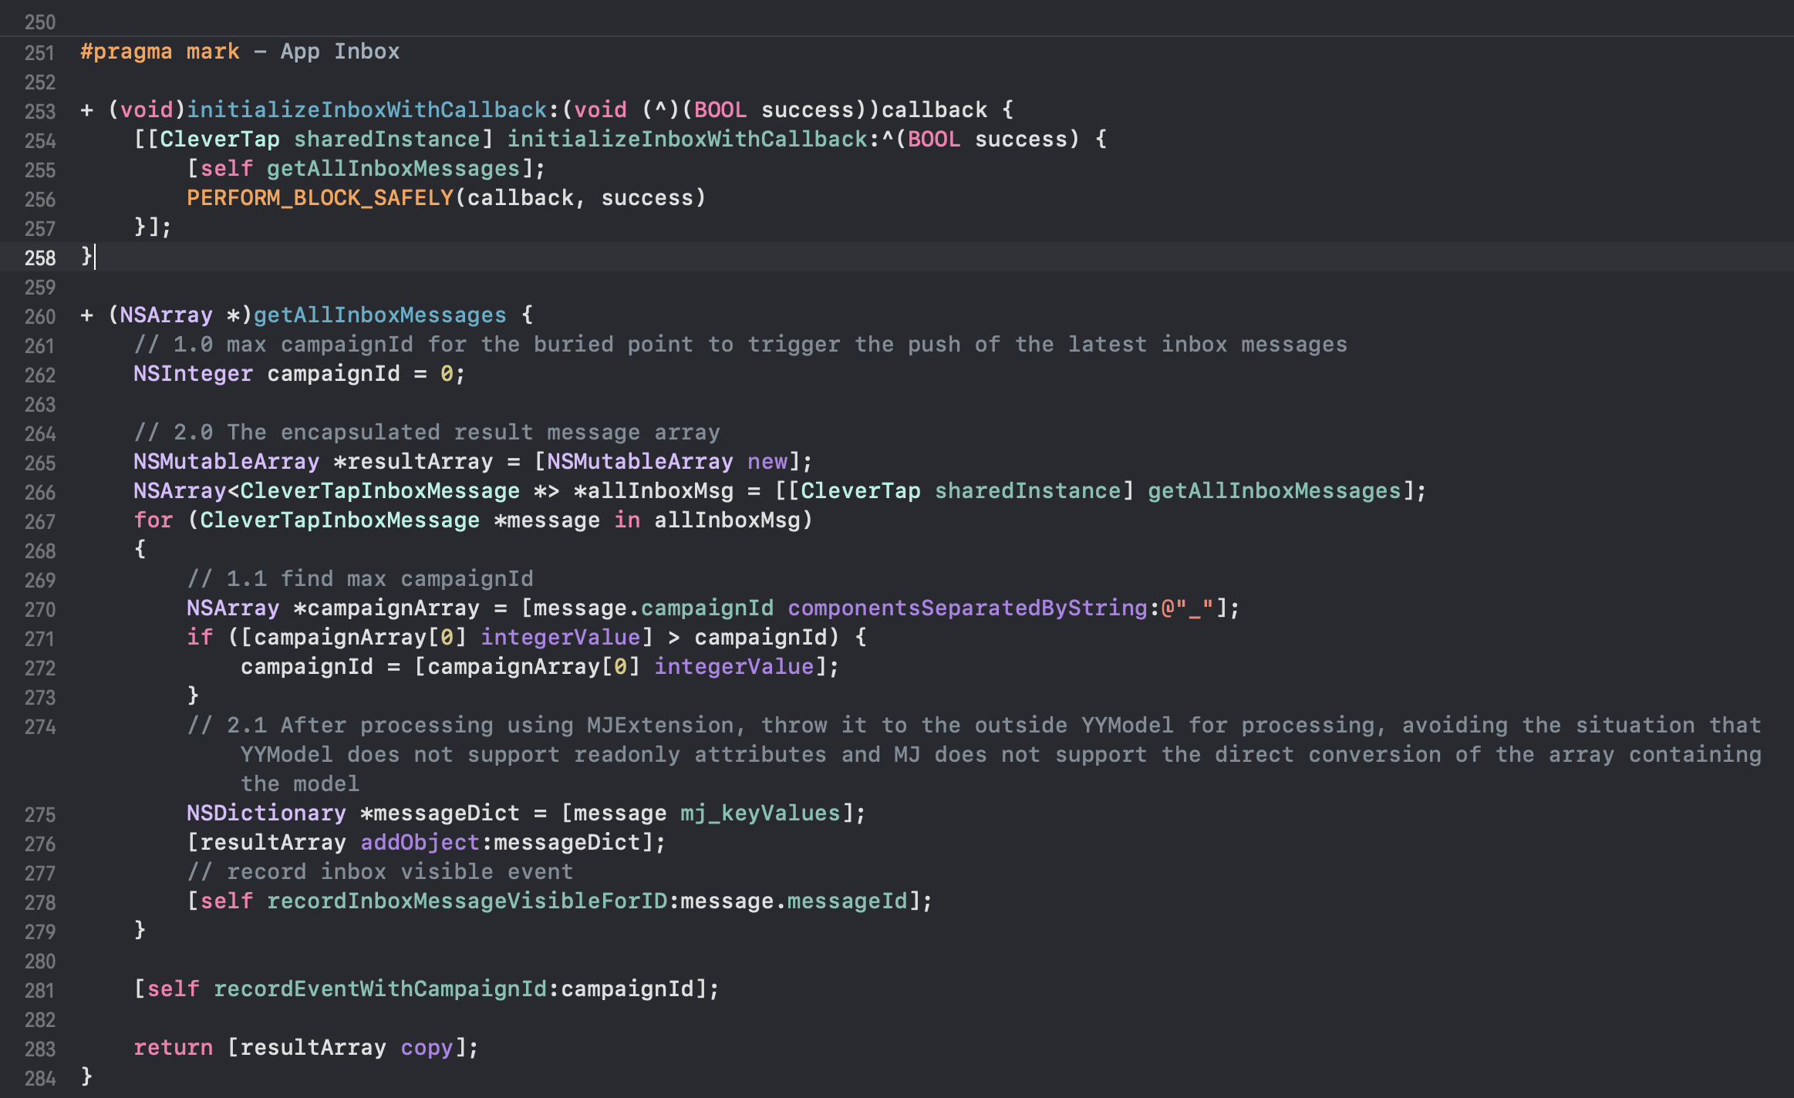Screen dimensions: 1794x1098
Task: Click the '#pragma mark' directive text
Action: [160, 52]
